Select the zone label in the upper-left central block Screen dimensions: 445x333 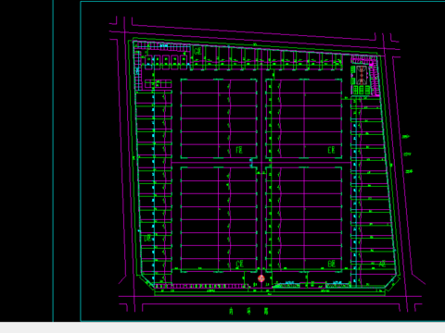(239, 150)
